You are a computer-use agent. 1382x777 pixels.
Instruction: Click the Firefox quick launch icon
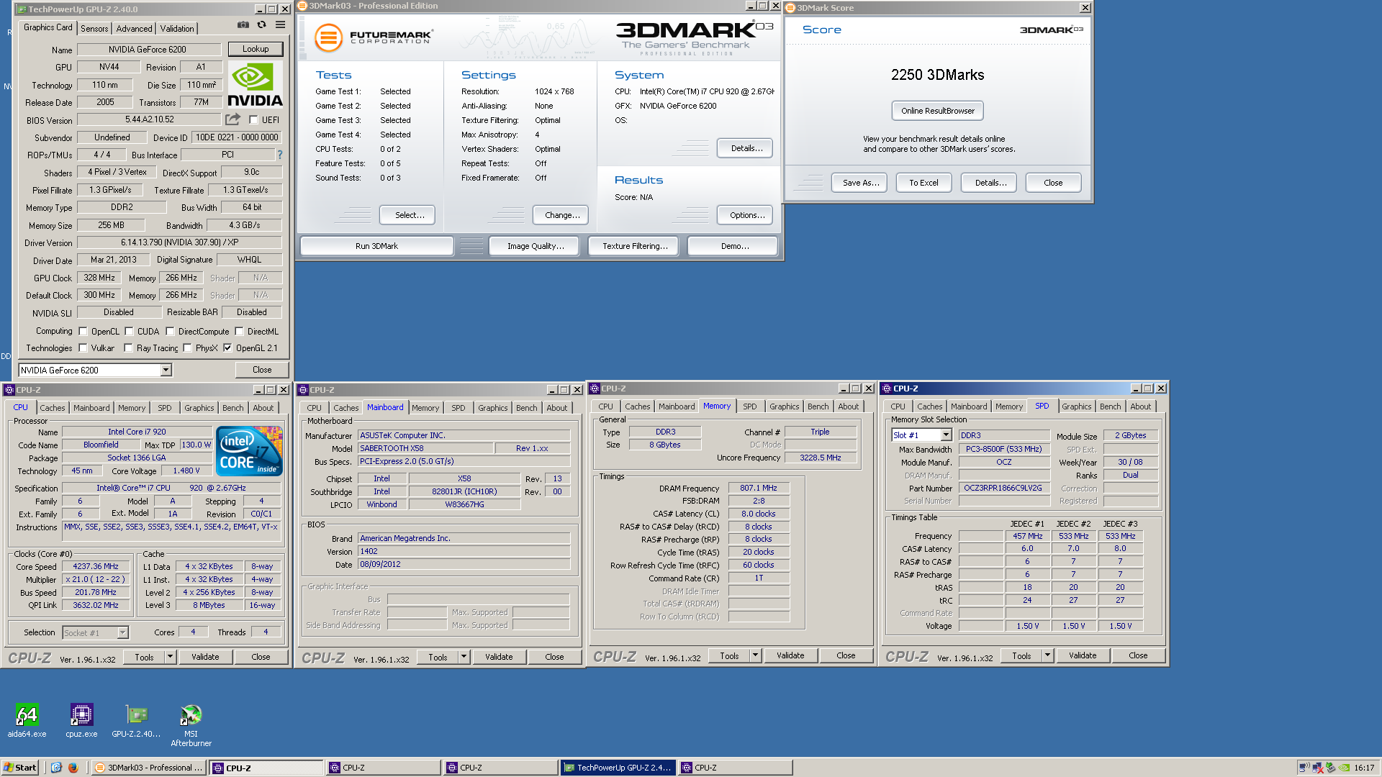click(x=73, y=768)
